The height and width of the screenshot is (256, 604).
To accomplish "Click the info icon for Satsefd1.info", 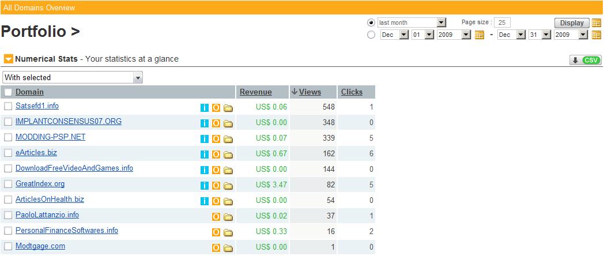I will [x=204, y=107].
